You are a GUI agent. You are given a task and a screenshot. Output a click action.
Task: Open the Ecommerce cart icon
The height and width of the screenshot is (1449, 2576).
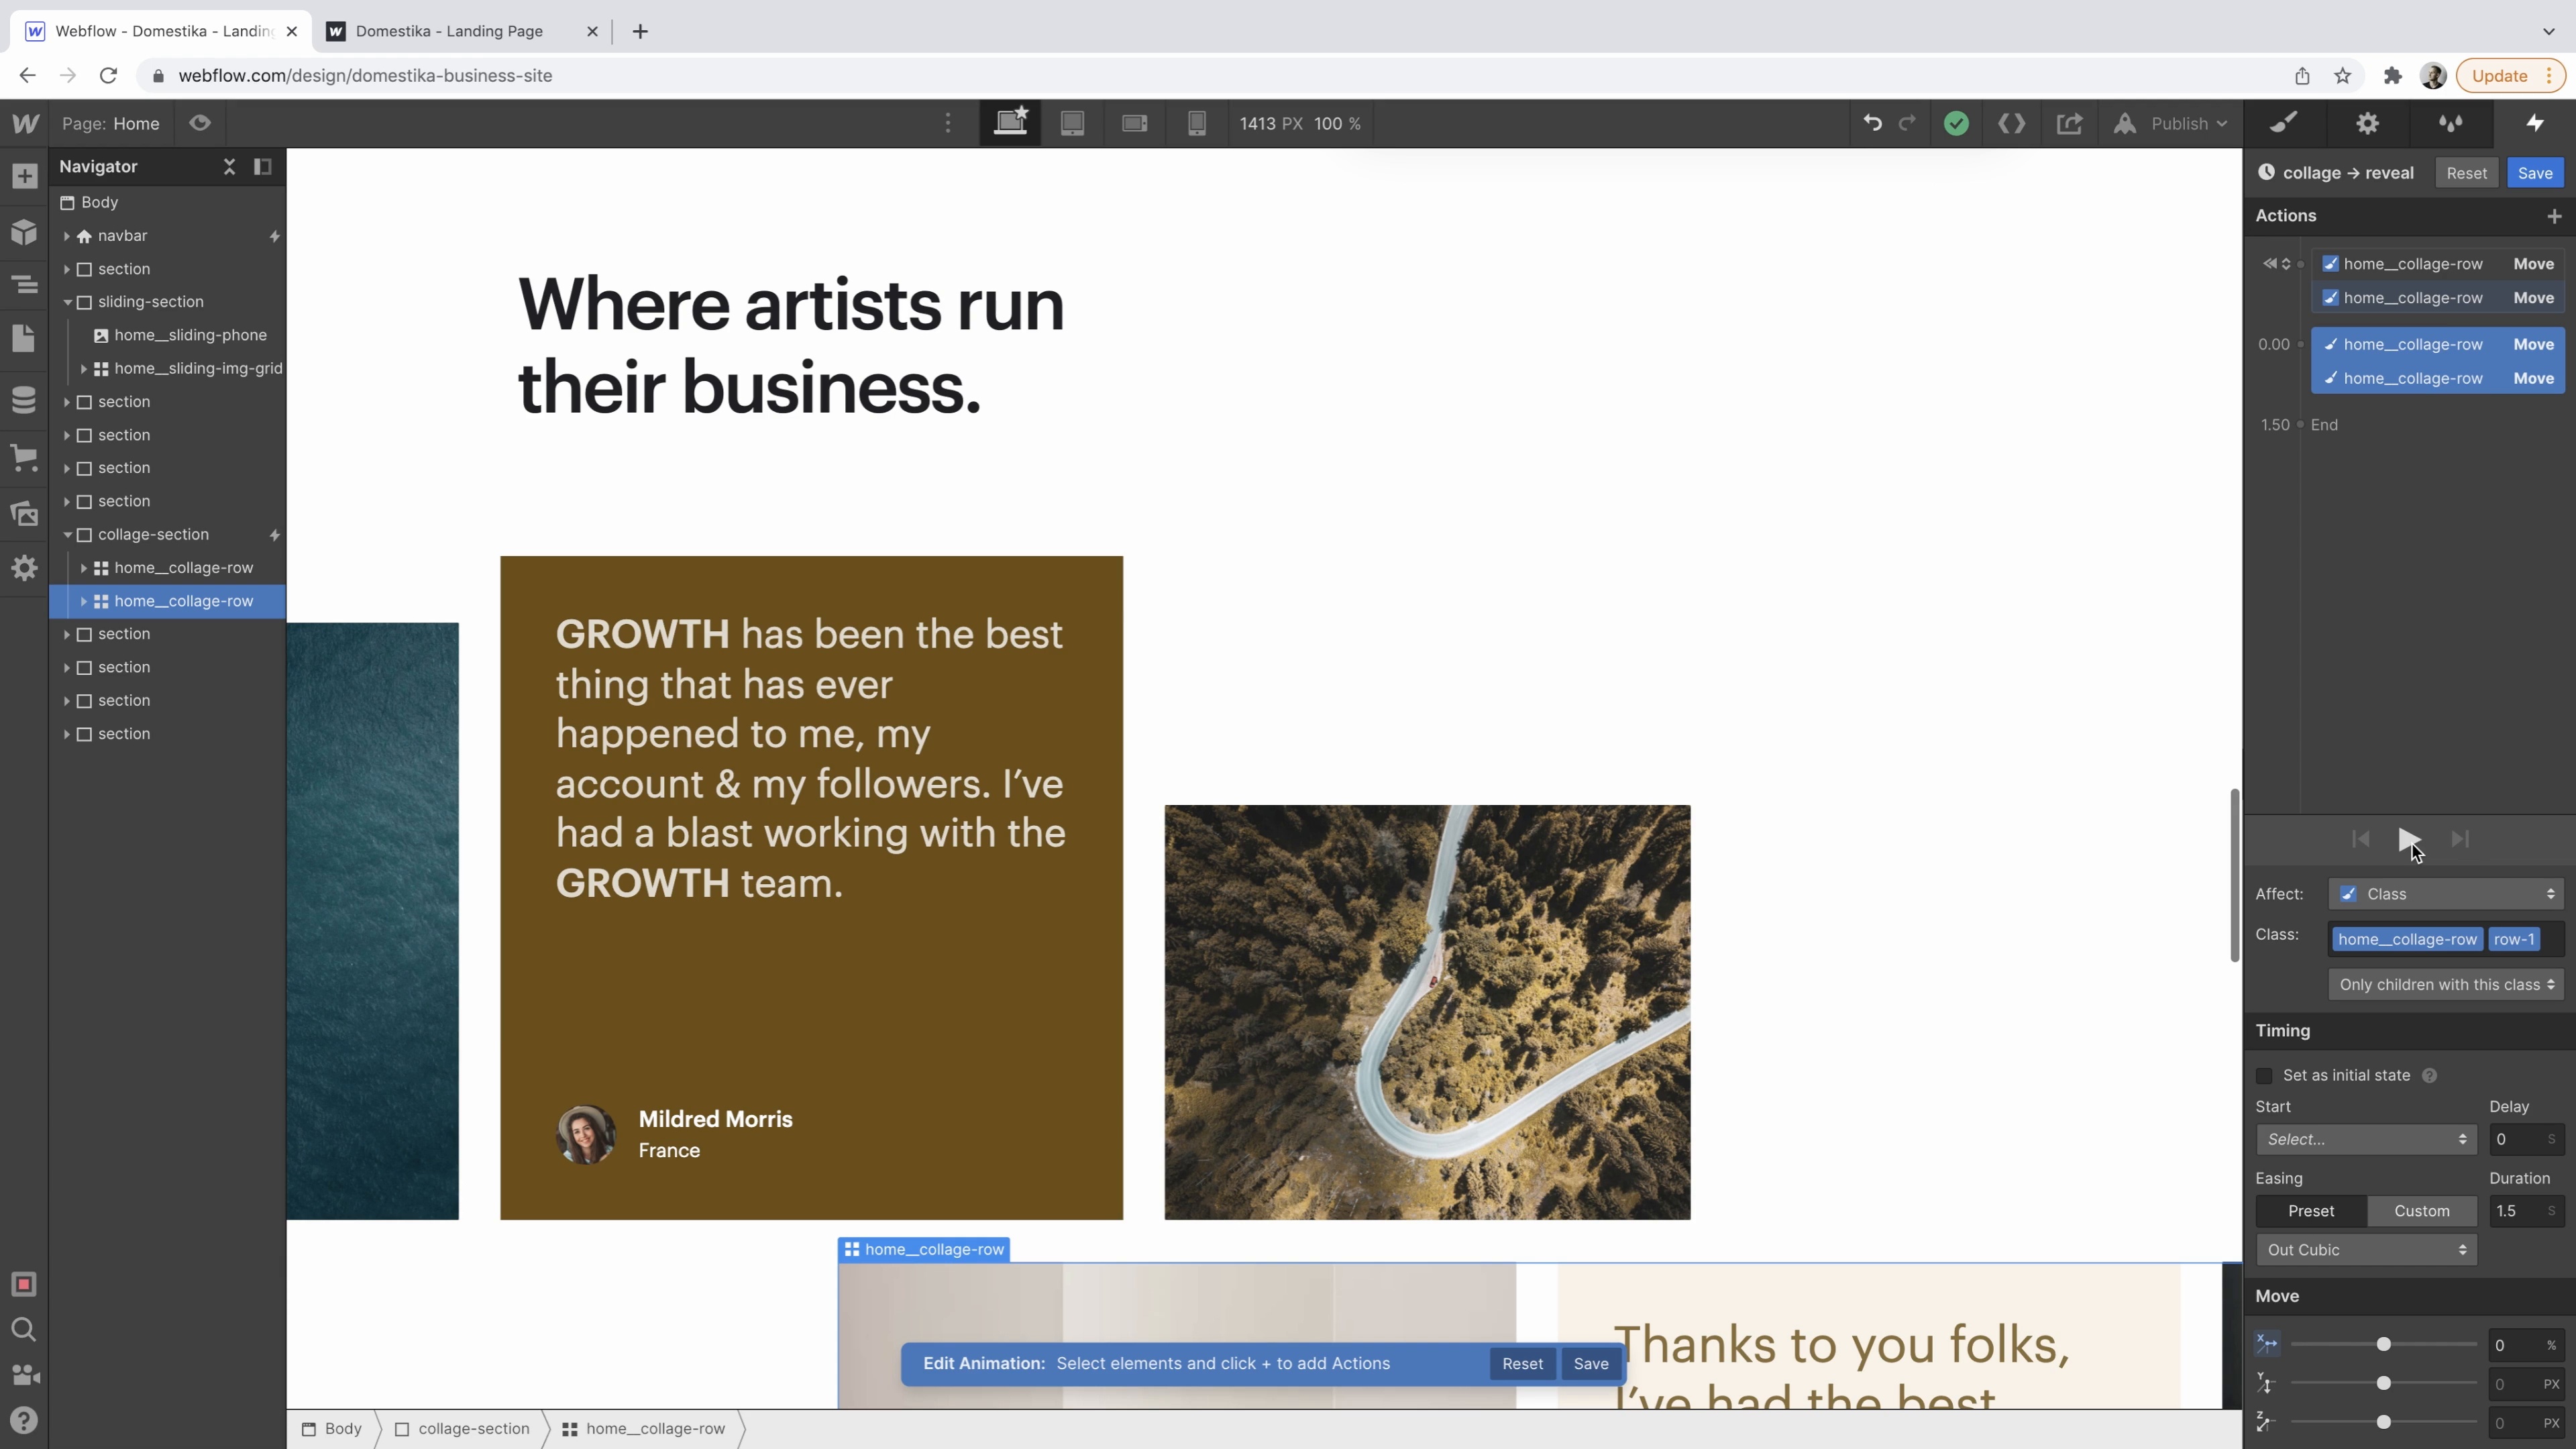pyautogui.click(x=24, y=458)
